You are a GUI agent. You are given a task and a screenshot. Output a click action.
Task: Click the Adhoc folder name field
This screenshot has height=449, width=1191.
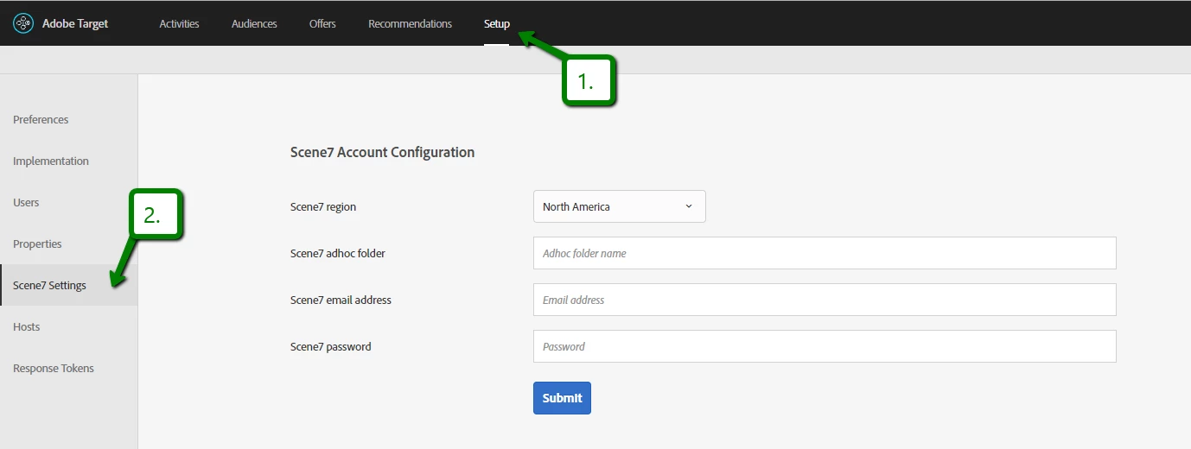[x=825, y=253]
